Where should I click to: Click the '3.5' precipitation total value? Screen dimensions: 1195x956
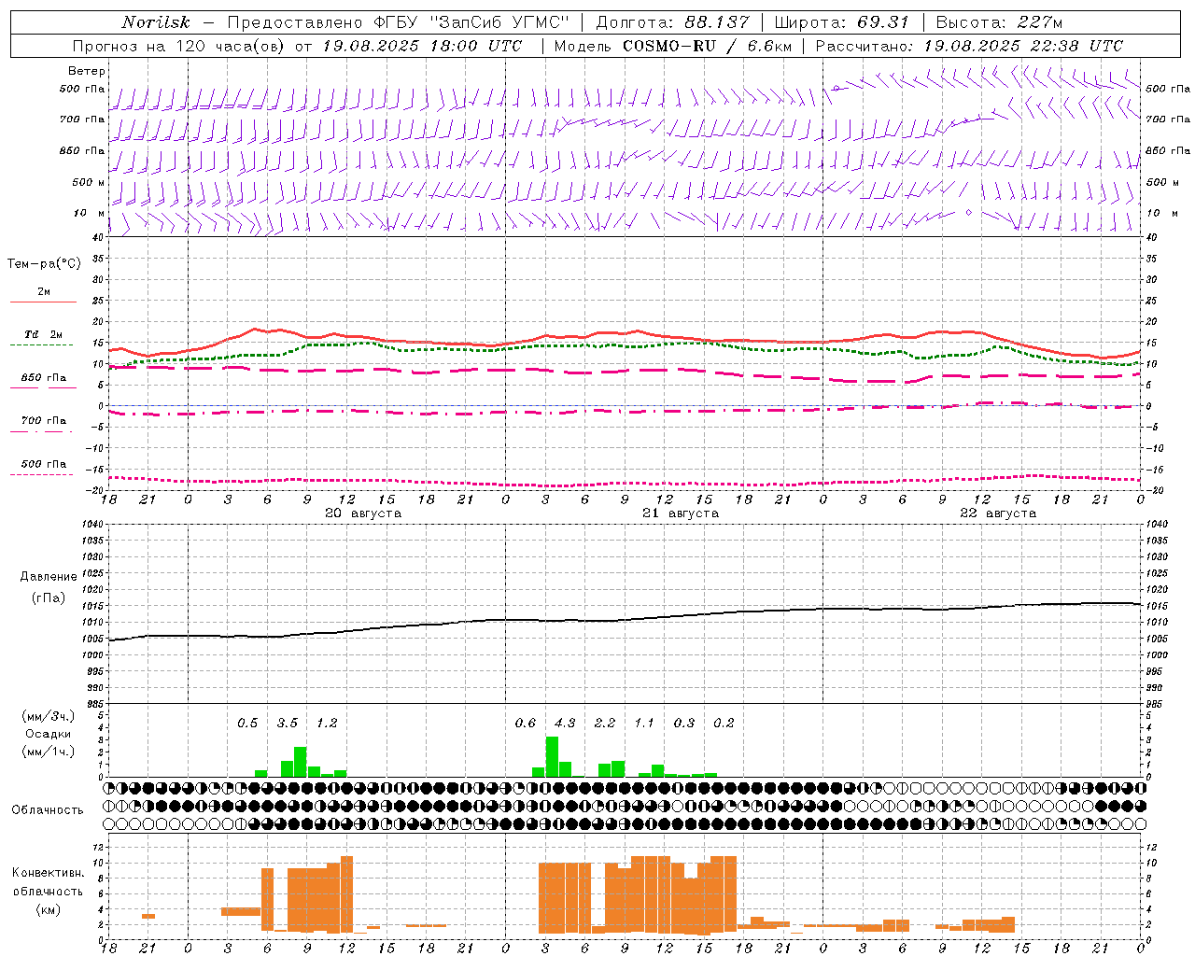tap(288, 724)
